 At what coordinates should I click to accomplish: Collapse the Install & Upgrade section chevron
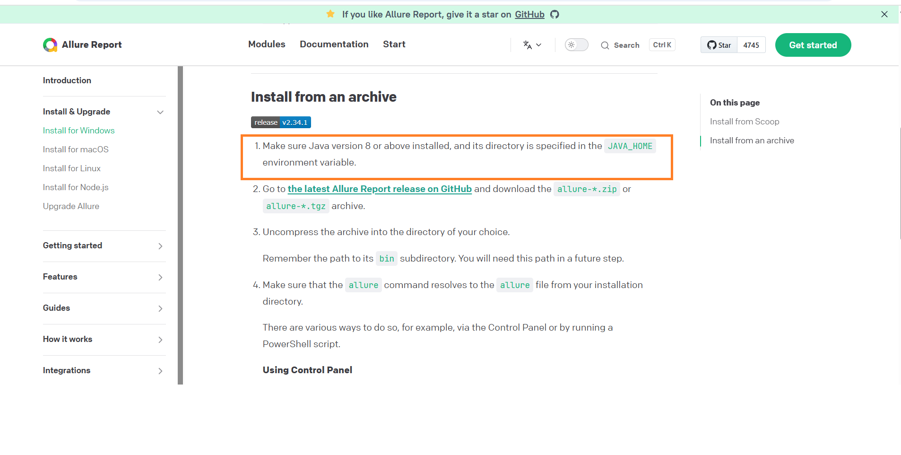(160, 112)
